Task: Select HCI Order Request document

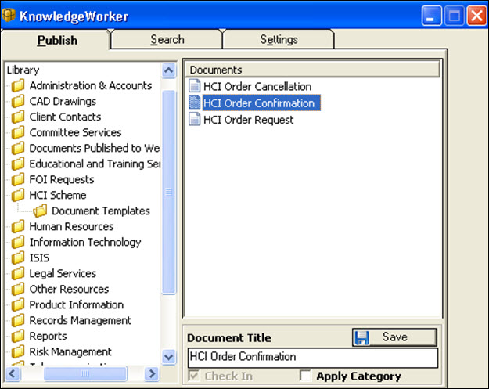Action: [x=249, y=120]
